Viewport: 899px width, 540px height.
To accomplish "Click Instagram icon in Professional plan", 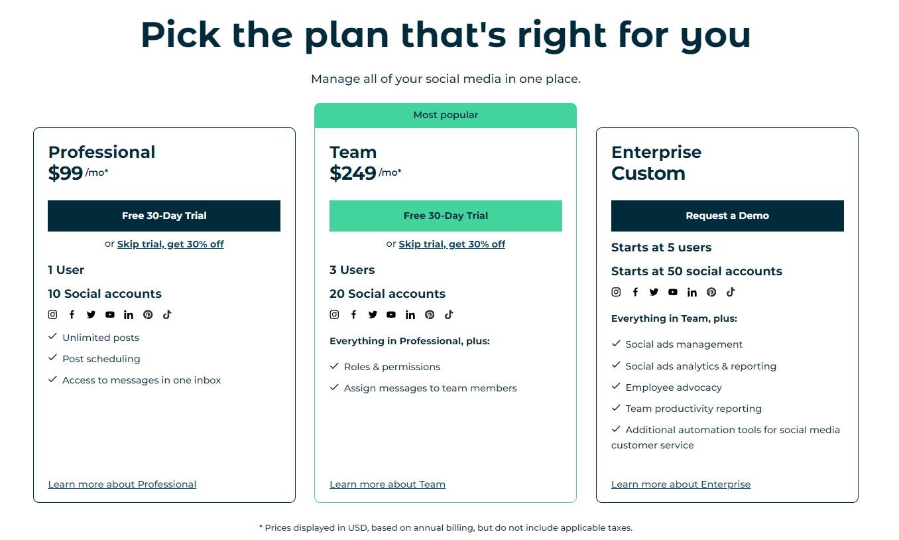I will pyautogui.click(x=53, y=314).
